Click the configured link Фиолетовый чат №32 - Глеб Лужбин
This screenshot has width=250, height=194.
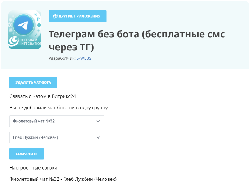pos(63,179)
